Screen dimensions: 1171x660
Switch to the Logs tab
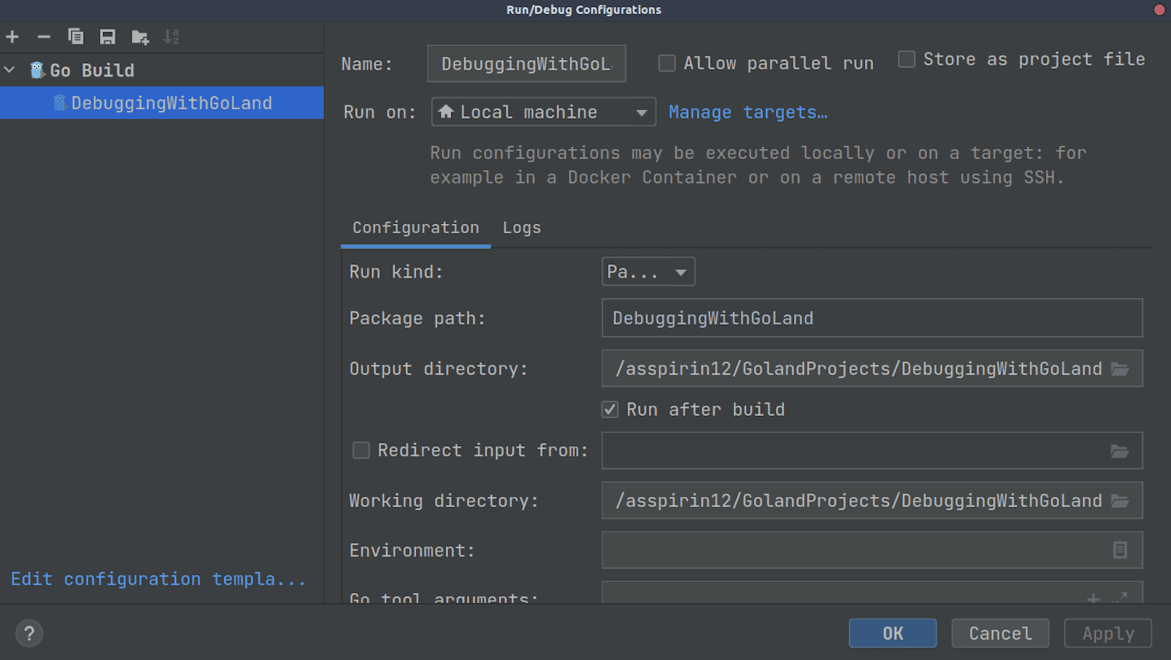coord(521,228)
